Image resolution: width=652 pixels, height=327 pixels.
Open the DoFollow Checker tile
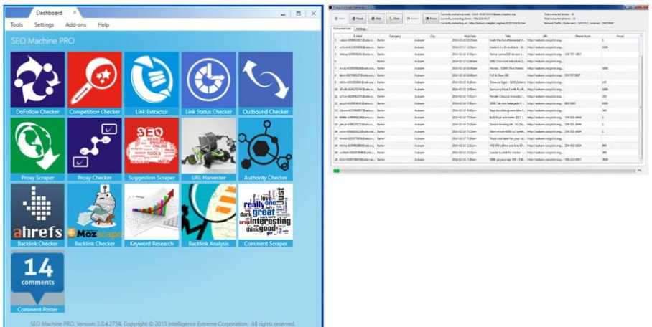(x=37, y=83)
